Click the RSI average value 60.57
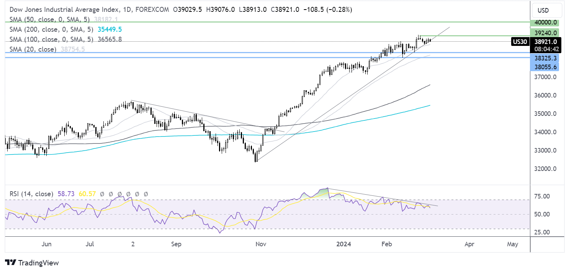Viewport: 587px width, 270px height. click(x=87, y=194)
